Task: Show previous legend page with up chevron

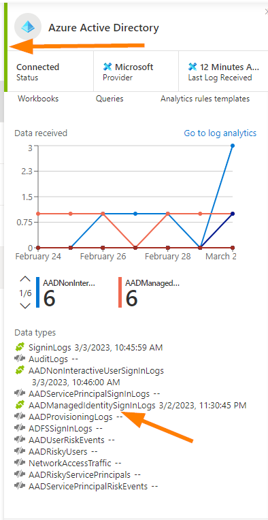Action: point(25,279)
